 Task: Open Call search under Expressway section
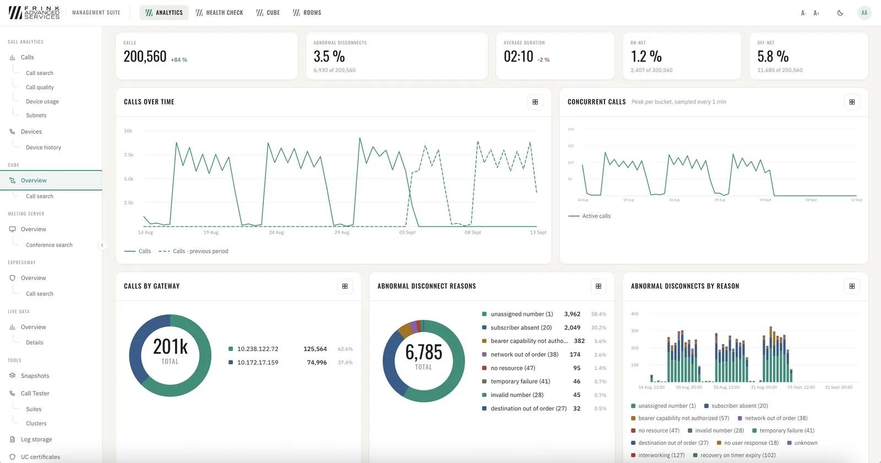pos(40,294)
